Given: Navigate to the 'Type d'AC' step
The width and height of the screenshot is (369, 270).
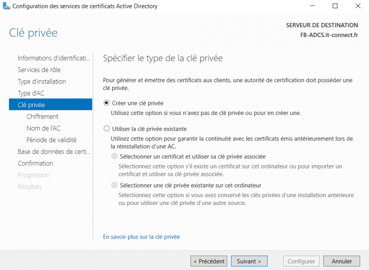Looking at the screenshot, I should (31, 93).
